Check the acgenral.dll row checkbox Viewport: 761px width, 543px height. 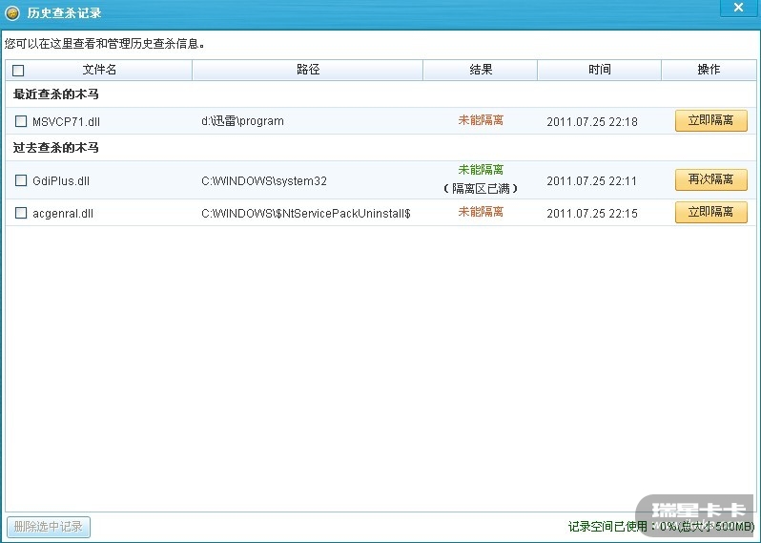click(21, 213)
